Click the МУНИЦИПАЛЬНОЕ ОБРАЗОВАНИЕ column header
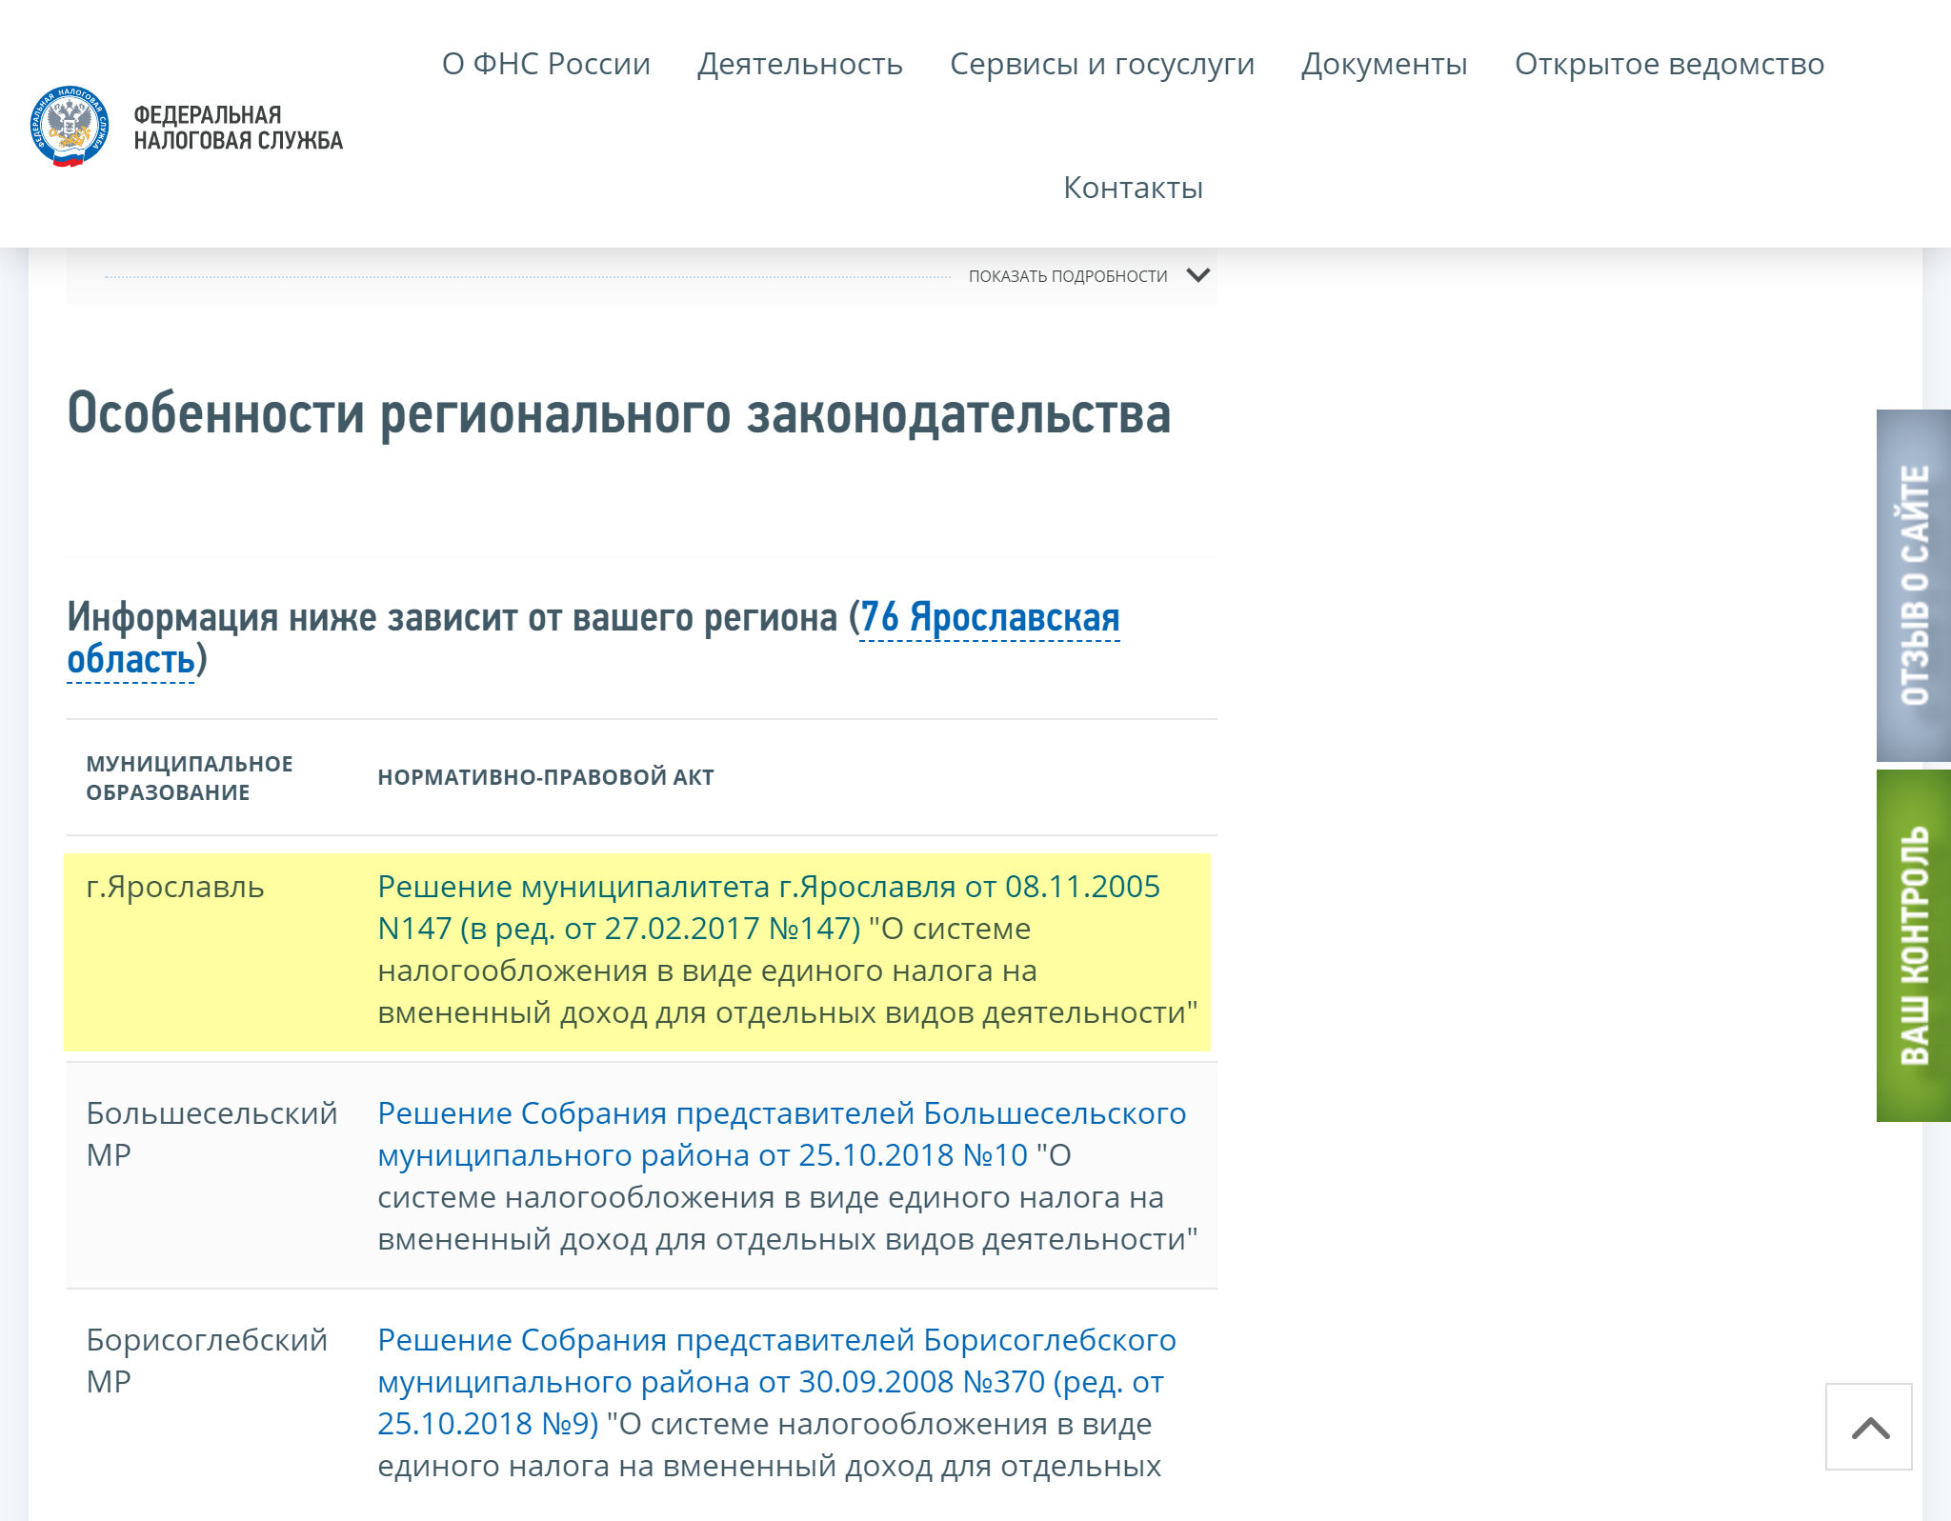 pos(190,777)
